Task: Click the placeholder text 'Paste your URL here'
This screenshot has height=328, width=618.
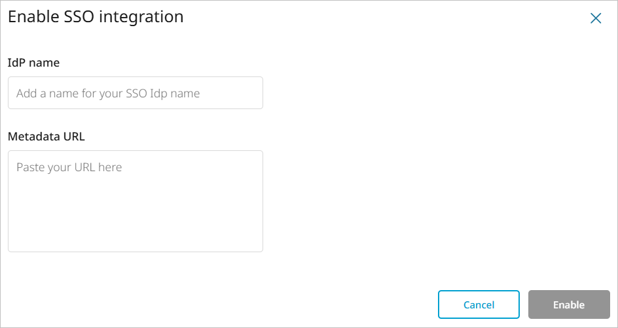Action: 69,167
